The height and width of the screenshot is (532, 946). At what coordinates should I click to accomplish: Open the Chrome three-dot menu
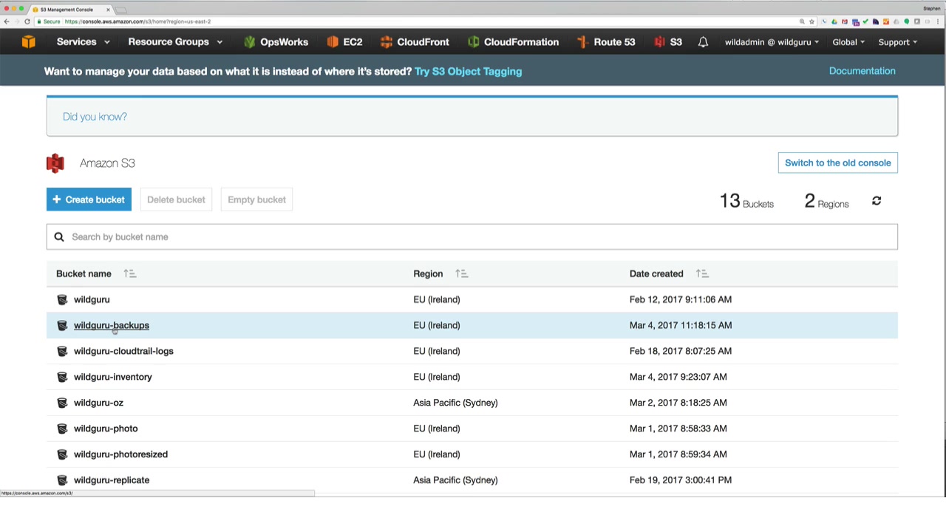tap(937, 21)
